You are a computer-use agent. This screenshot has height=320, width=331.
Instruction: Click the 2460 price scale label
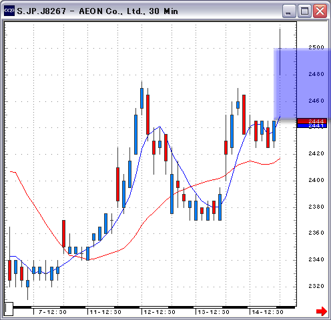pyautogui.click(x=316, y=101)
